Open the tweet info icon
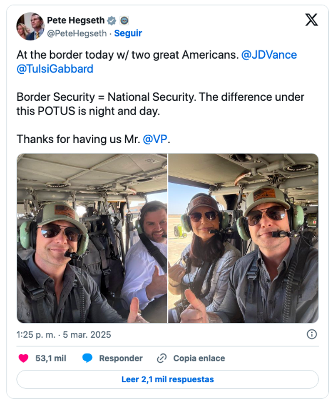333x401 pixels. click(x=311, y=334)
